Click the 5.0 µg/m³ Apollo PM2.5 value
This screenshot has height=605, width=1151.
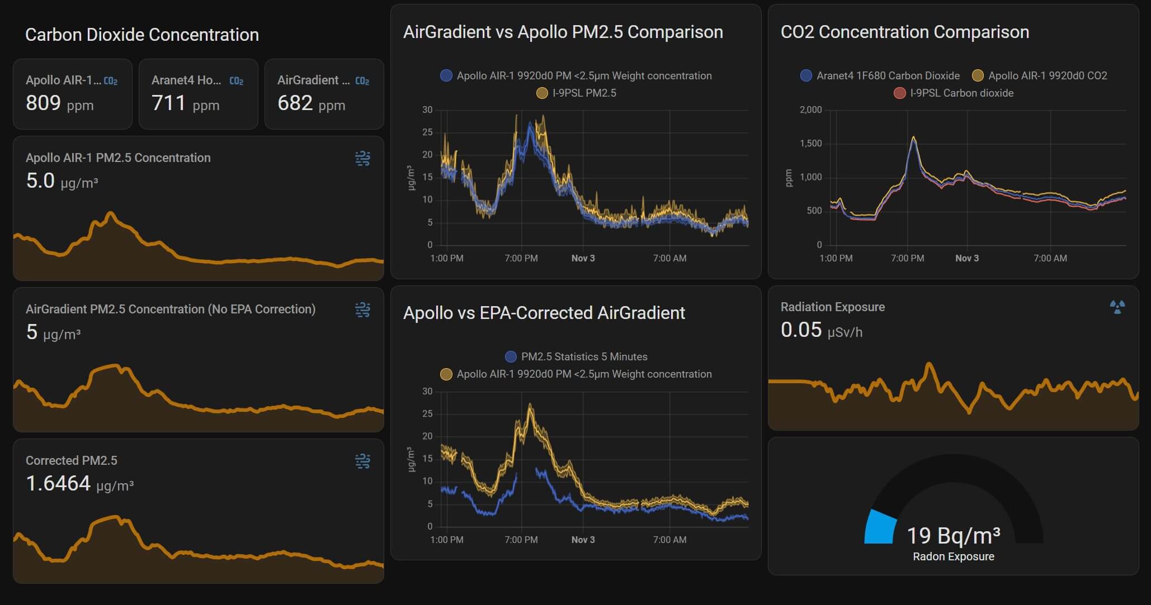click(x=62, y=181)
